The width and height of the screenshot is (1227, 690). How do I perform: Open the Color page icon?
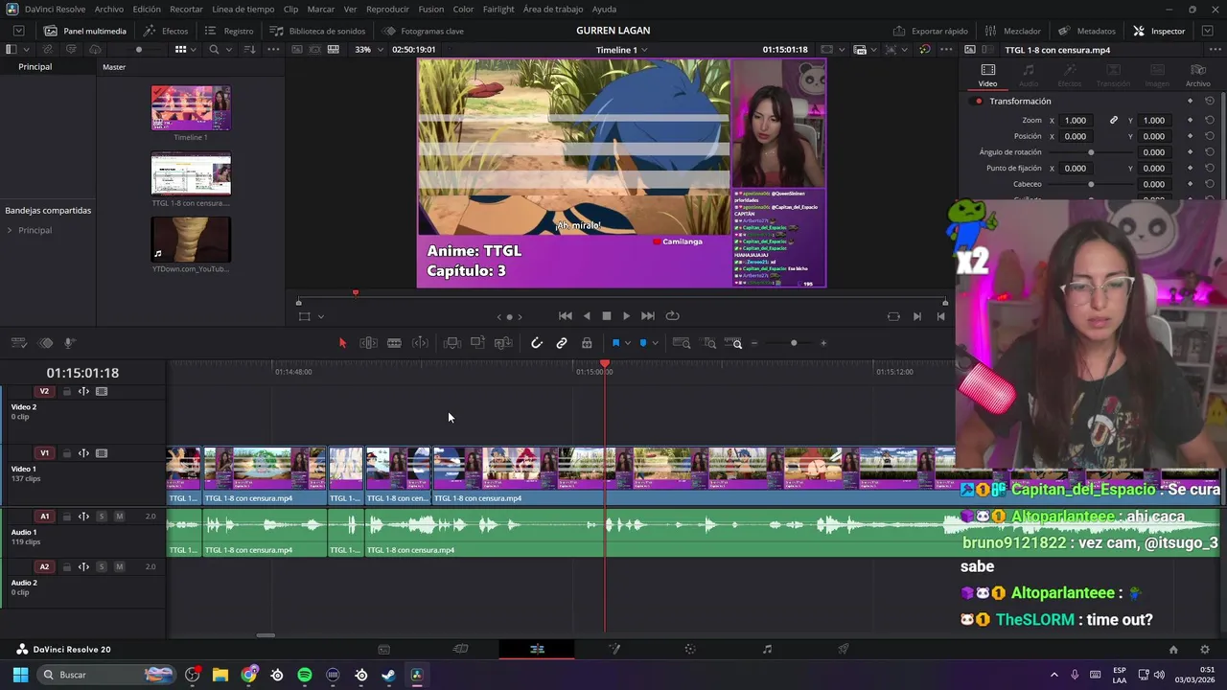coord(690,649)
